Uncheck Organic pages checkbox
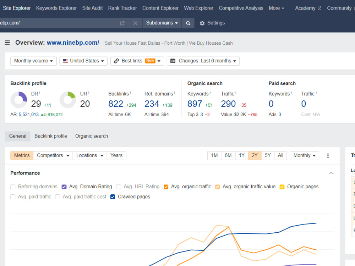The image size is (355, 266). pyautogui.click(x=282, y=187)
